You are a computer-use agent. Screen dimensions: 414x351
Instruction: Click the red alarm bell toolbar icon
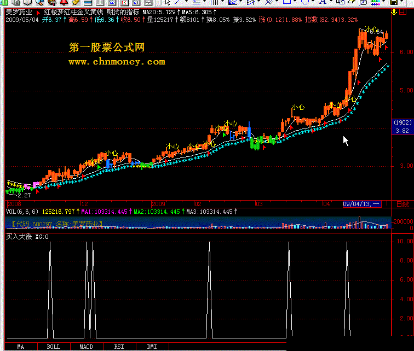pos(64,2)
